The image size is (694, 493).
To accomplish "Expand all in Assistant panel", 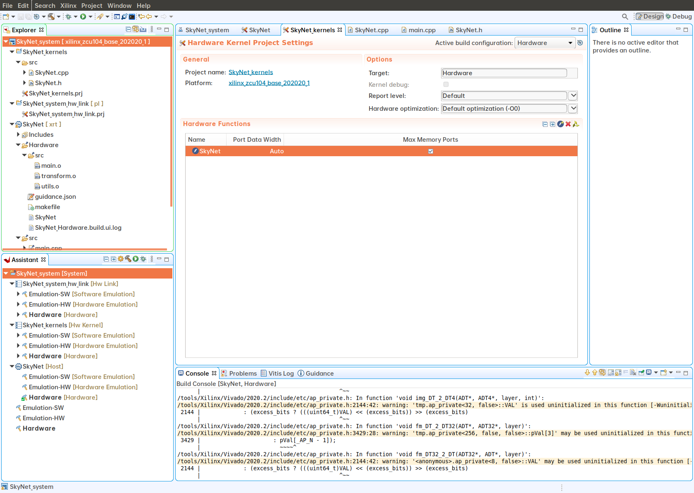I will [113, 259].
